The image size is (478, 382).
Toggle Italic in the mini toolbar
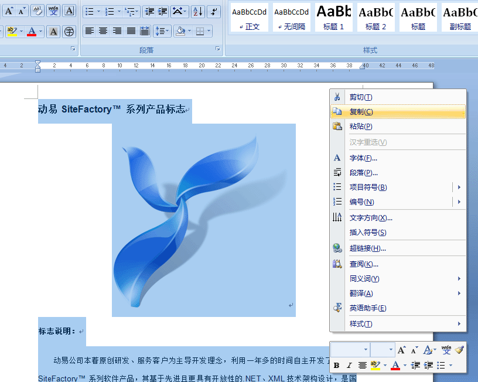[349, 366]
